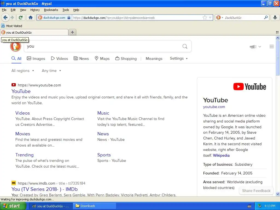Switch to Shopping results

coord(126,59)
